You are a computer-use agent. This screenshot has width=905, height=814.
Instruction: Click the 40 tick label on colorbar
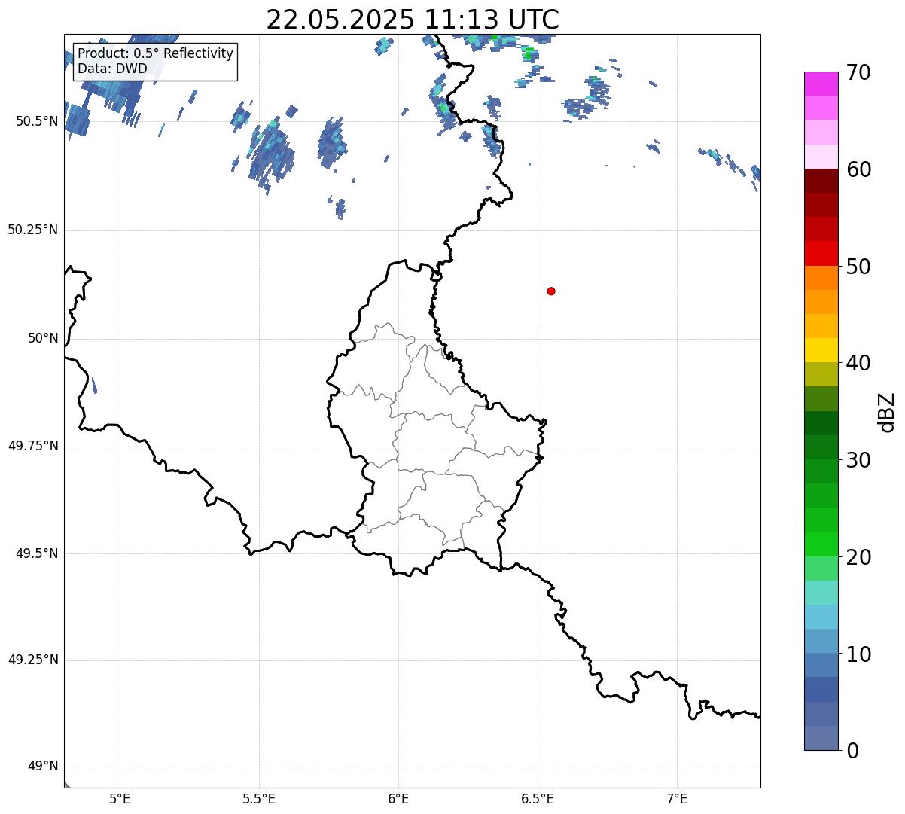[858, 363]
